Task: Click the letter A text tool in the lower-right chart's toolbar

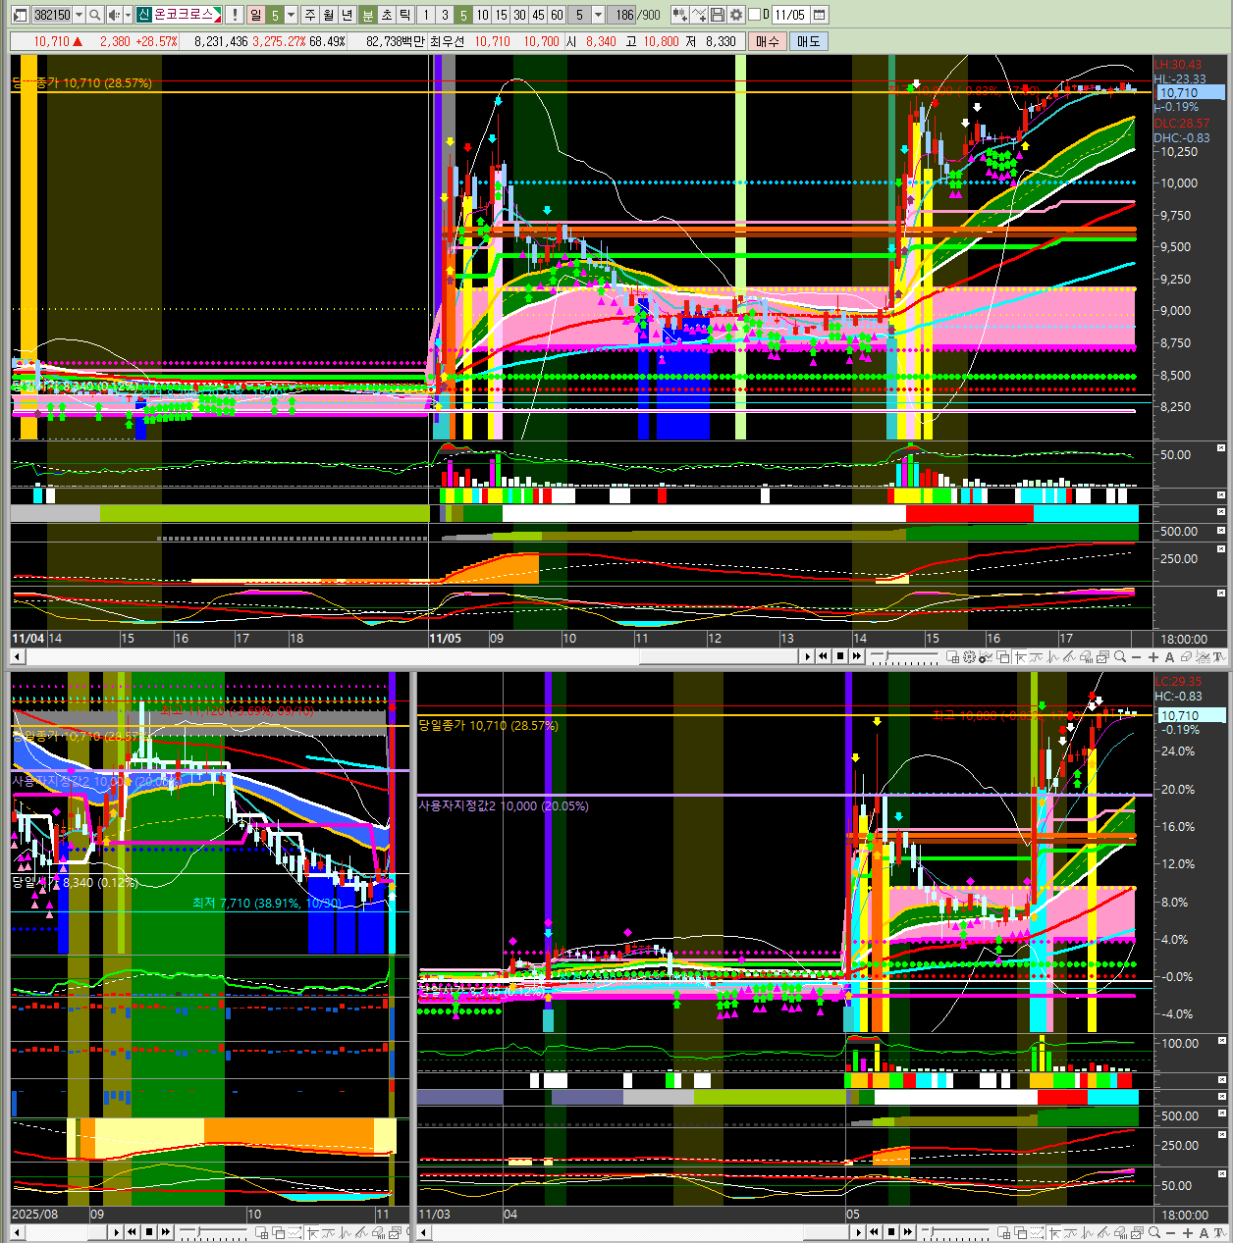Action: tap(1205, 1232)
